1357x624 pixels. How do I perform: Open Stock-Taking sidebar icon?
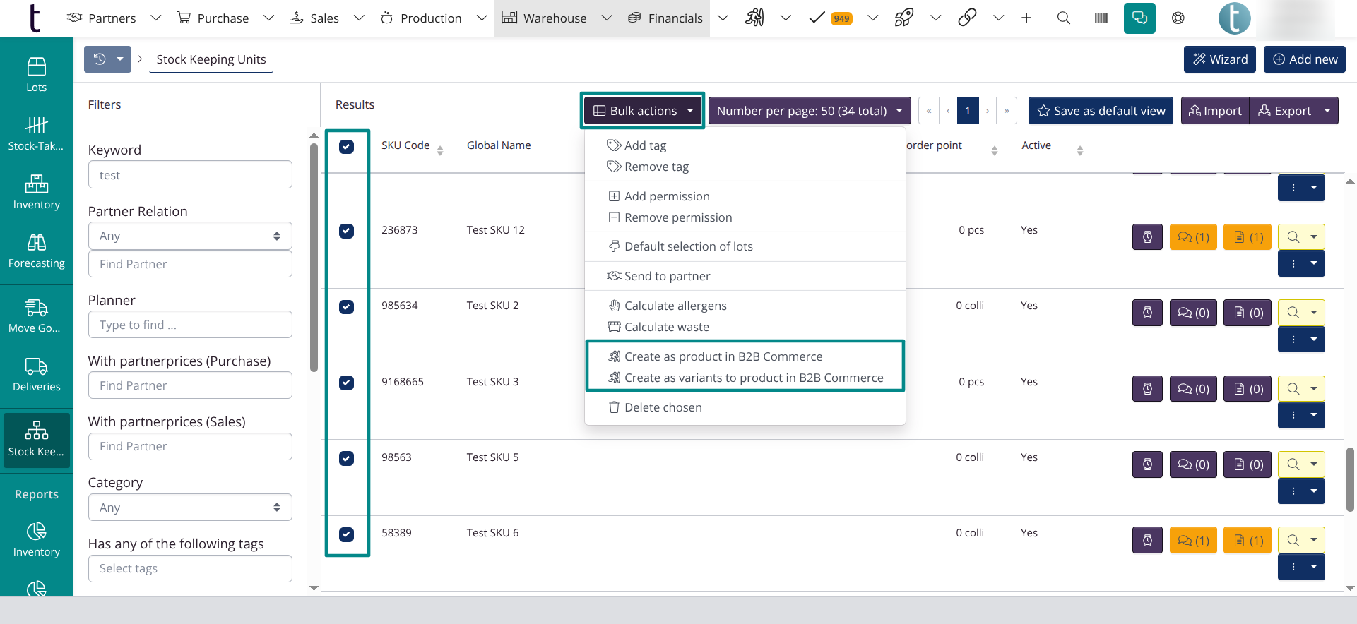pyautogui.click(x=36, y=133)
